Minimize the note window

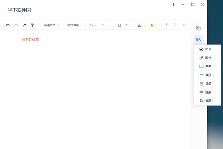(x=183, y=5)
